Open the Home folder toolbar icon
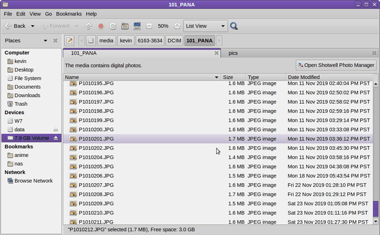This screenshot has height=235, width=380. [125, 26]
